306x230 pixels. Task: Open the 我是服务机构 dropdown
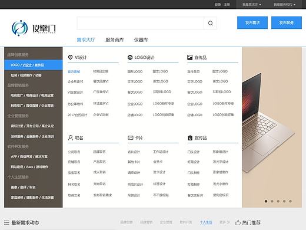tap(284, 4)
